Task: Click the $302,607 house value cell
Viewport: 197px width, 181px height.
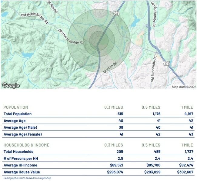Action: (185, 172)
